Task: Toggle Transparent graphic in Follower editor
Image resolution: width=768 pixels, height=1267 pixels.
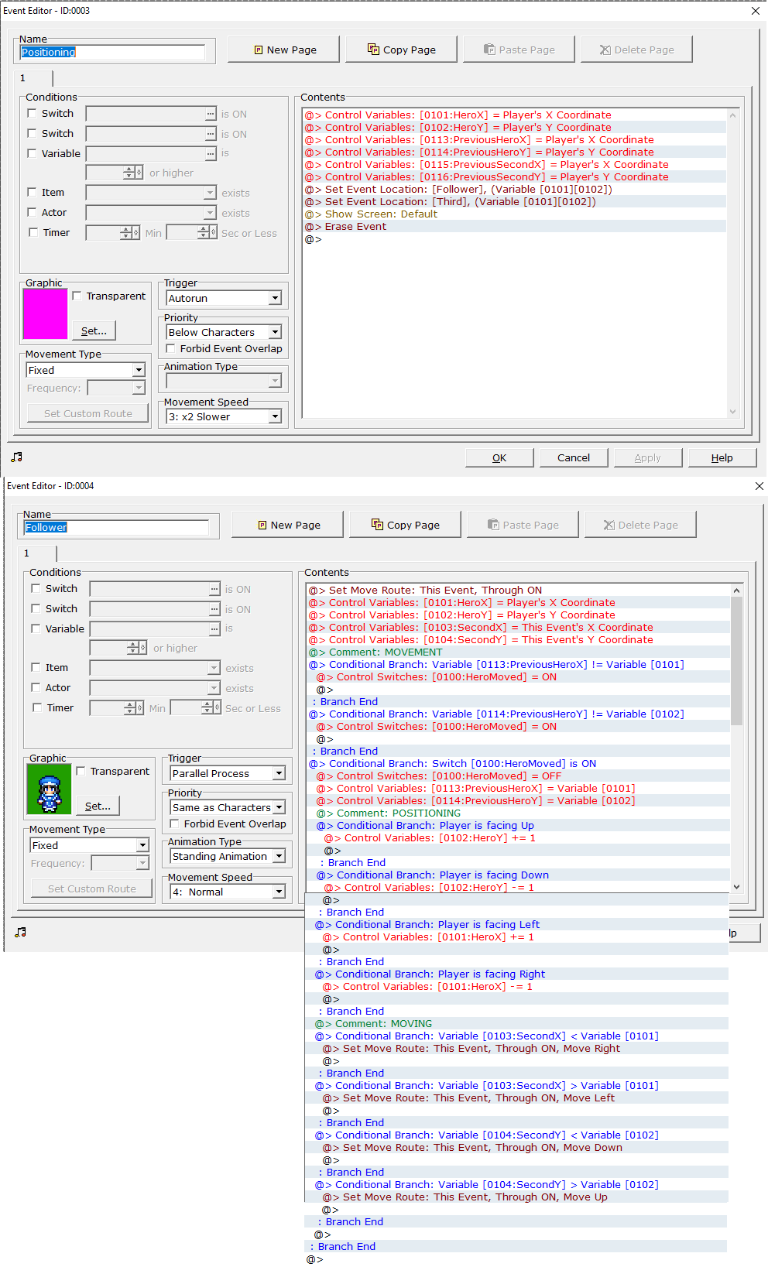Action: pyautogui.click(x=81, y=771)
